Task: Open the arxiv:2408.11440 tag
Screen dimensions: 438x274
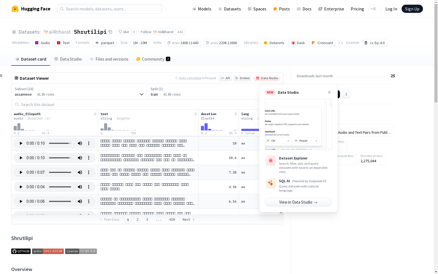Action: point(183,43)
